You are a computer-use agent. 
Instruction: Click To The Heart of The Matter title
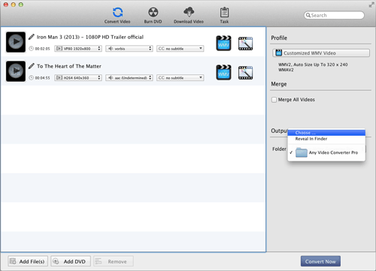69,66
